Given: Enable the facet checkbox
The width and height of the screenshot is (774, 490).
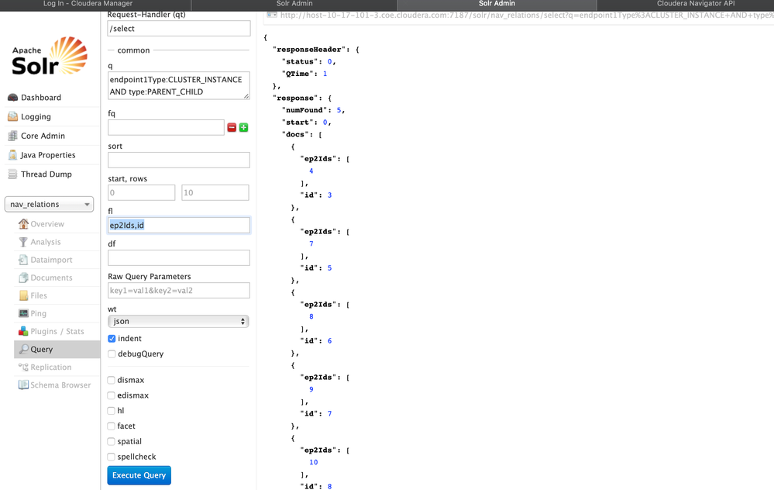Looking at the screenshot, I should (112, 426).
